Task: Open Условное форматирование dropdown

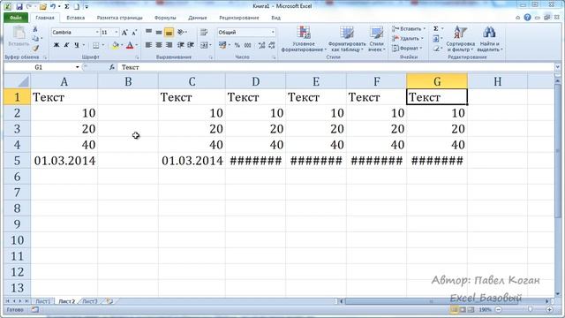Action: (304, 39)
